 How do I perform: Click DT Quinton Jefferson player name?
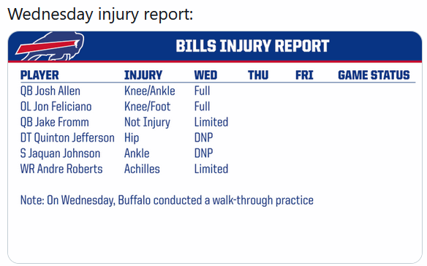(67, 138)
